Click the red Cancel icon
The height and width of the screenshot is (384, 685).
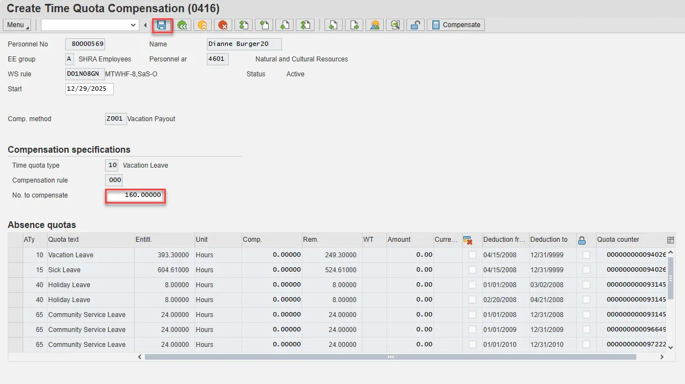223,25
